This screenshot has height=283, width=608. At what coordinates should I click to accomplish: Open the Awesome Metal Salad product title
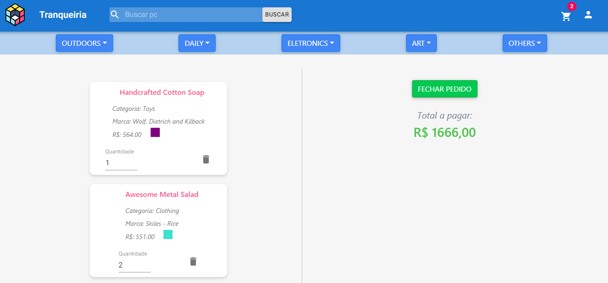pos(162,195)
